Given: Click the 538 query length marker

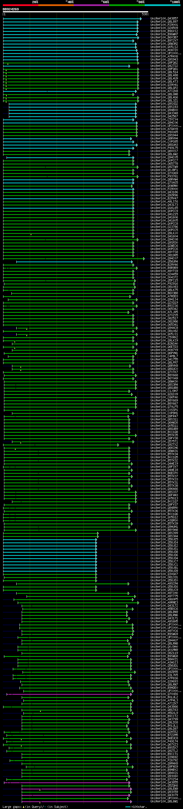Looking at the screenshot, I should [x=144, y=14].
